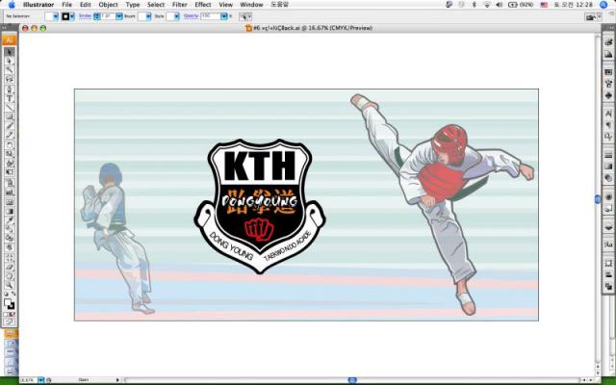Image resolution: width=616 pixels, height=385 pixels.
Task: Select the Line Segment tool
Action: coord(10,108)
